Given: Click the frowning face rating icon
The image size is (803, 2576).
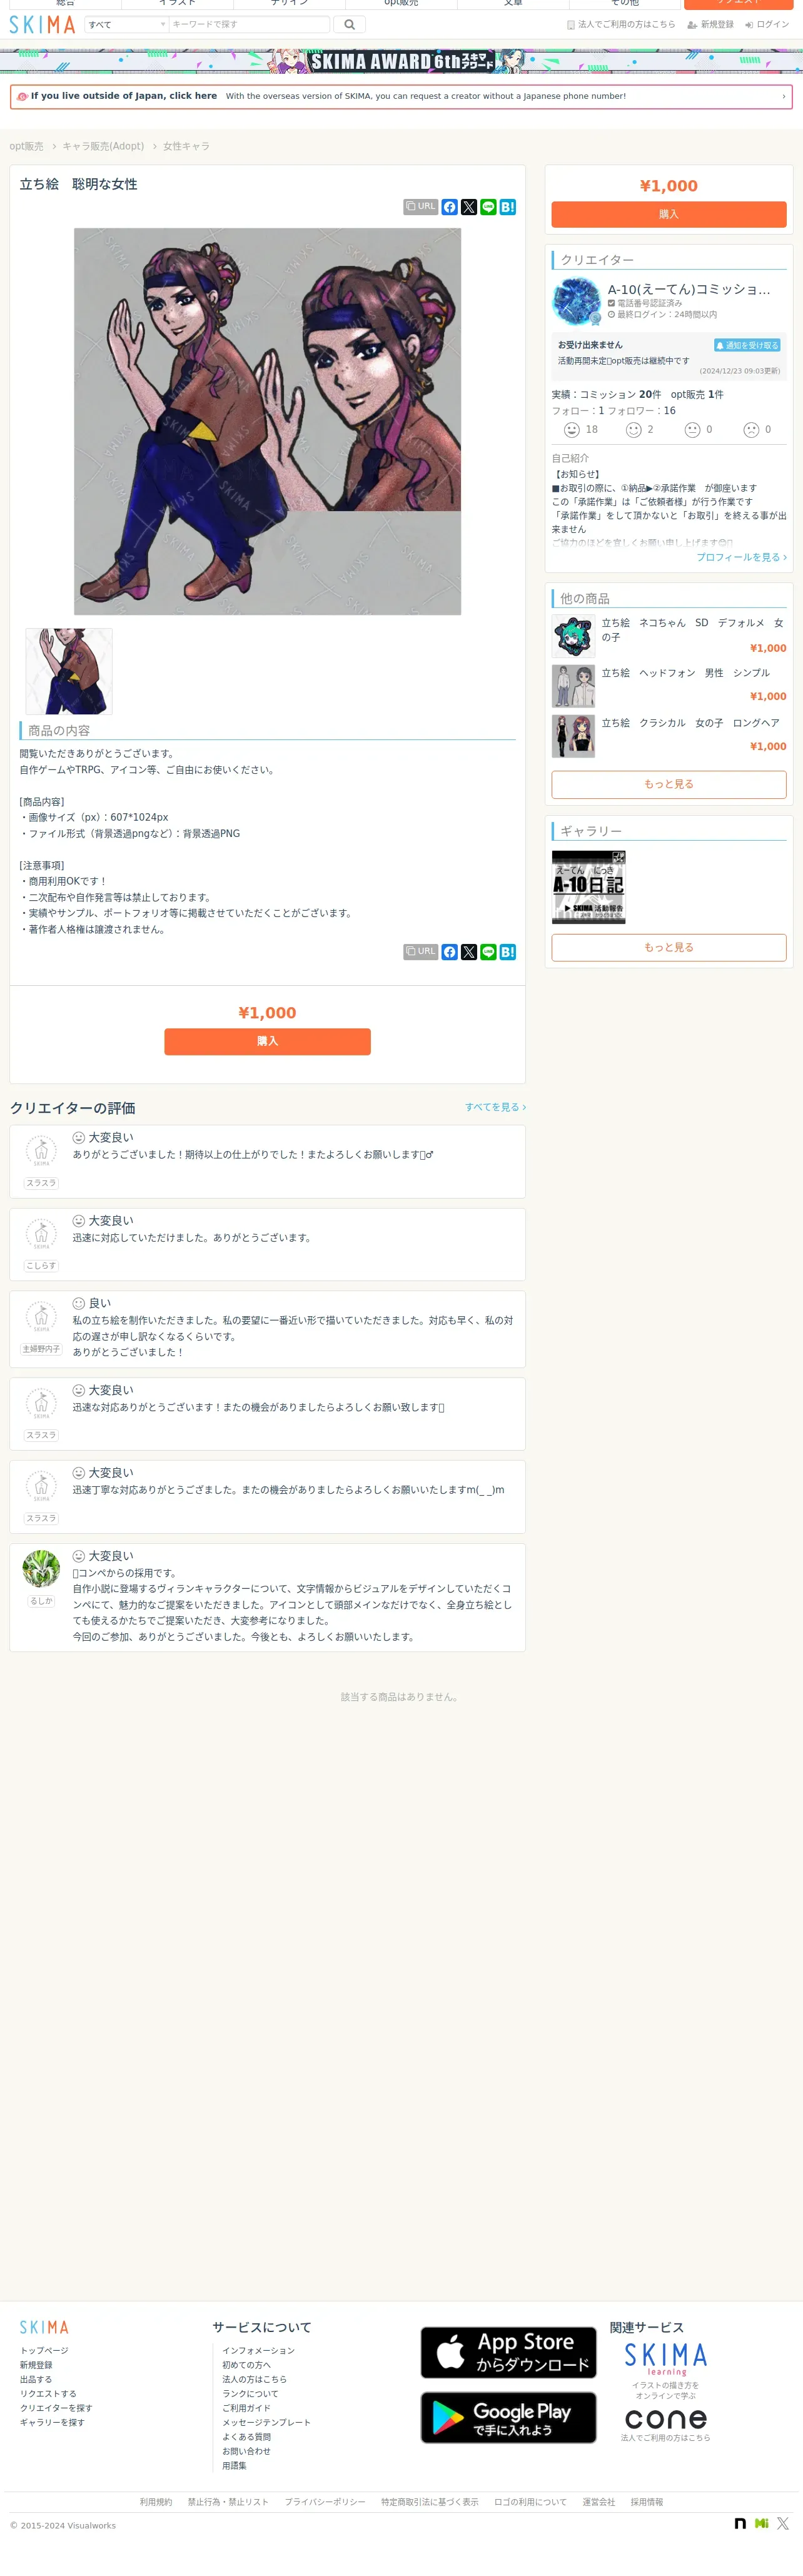Looking at the screenshot, I should click(751, 430).
